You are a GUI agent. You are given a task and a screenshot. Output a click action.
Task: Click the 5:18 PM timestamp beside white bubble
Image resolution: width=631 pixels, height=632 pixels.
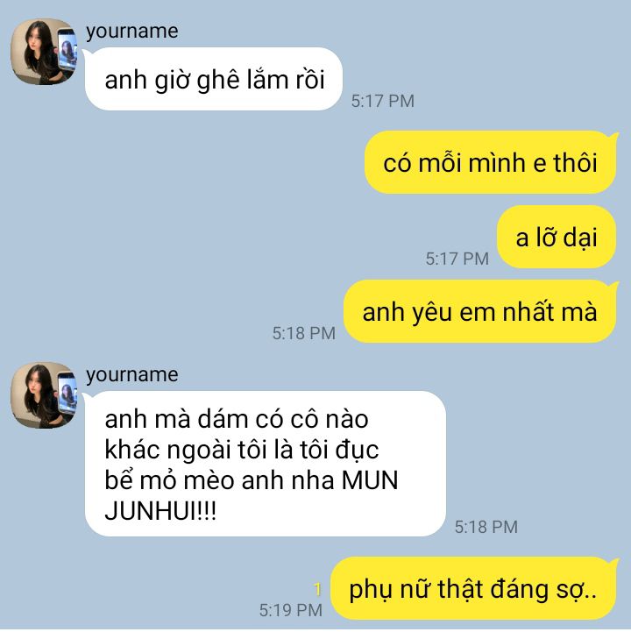(486, 527)
